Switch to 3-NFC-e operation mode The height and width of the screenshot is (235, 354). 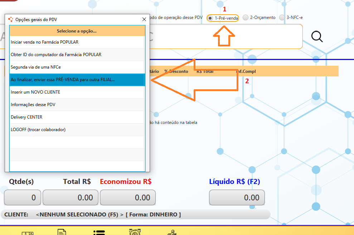click(282, 17)
